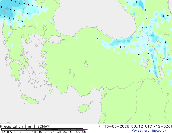
Task: Click the '06..12 UTC' time range text
Action: (x=142, y=126)
